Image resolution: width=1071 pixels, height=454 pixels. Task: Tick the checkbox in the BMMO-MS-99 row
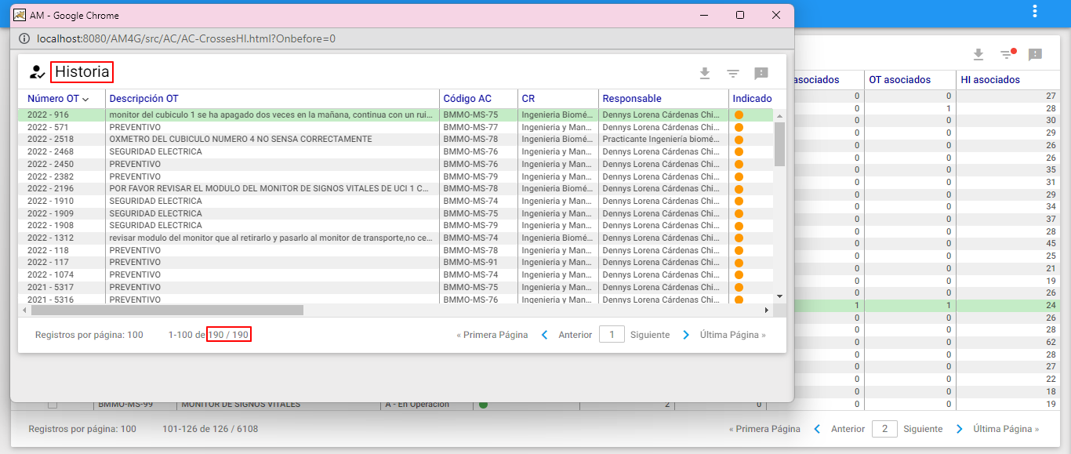pos(53,405)
